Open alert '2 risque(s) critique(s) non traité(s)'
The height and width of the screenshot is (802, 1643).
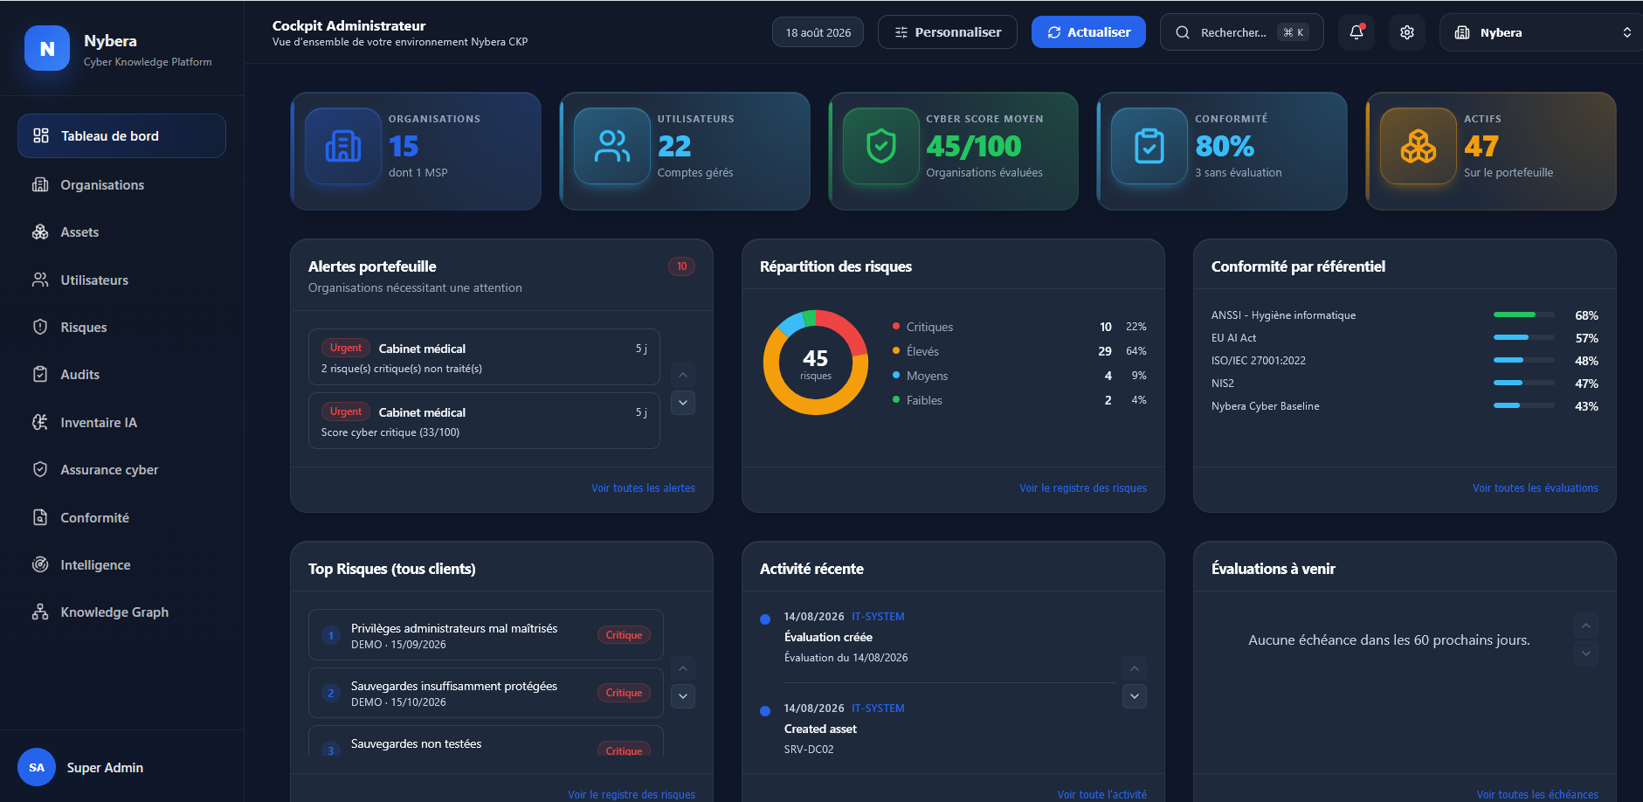click(484, 357)
